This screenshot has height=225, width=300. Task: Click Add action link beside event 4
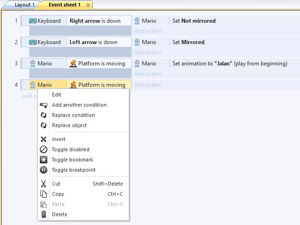[x=148, y=85]
